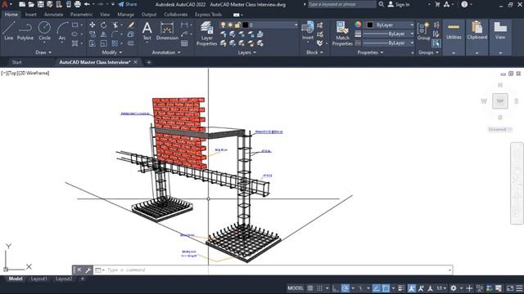This screenshot has height=294, width=524.
Task: Select the Rectangle draw tool
Action: coord(75,25)
